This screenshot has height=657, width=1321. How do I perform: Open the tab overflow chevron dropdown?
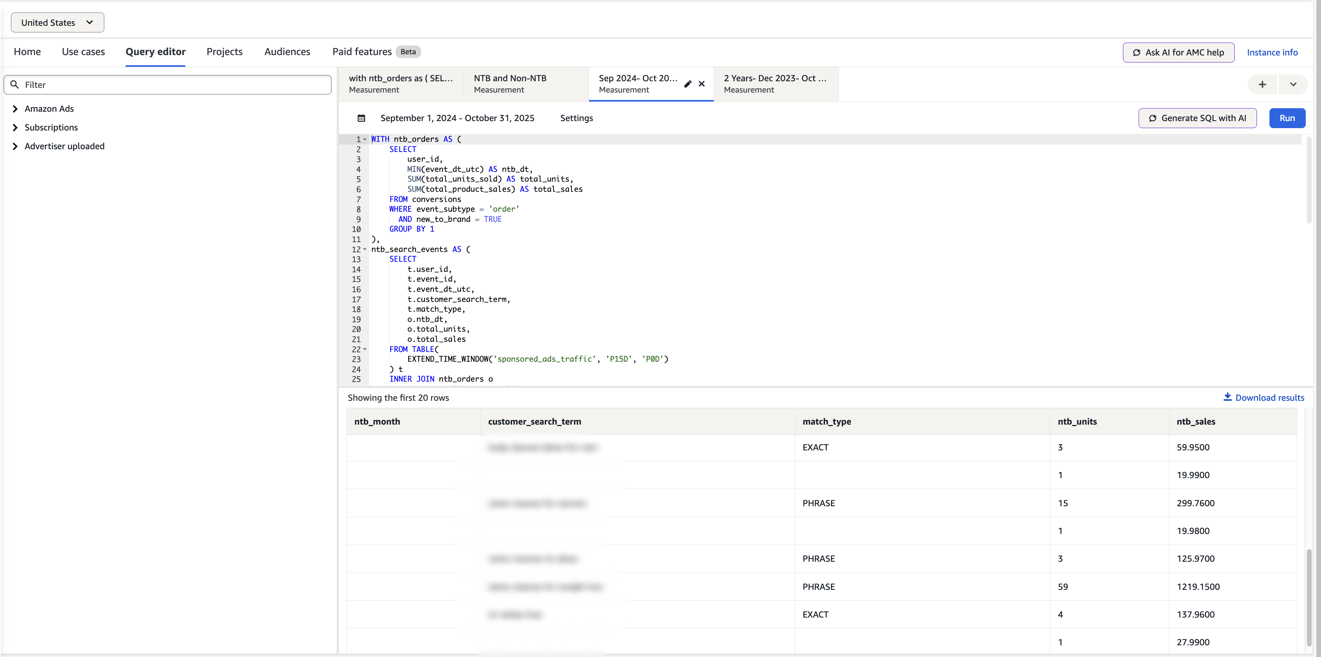1293,84
